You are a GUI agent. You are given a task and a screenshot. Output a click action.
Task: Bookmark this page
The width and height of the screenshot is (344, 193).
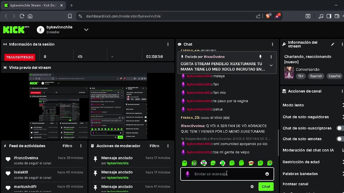click(70, 16)
